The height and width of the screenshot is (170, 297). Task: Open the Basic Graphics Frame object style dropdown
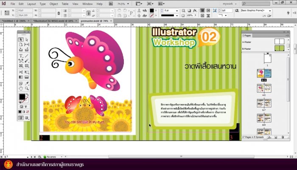pyautogui.click(x=270, y=11)
